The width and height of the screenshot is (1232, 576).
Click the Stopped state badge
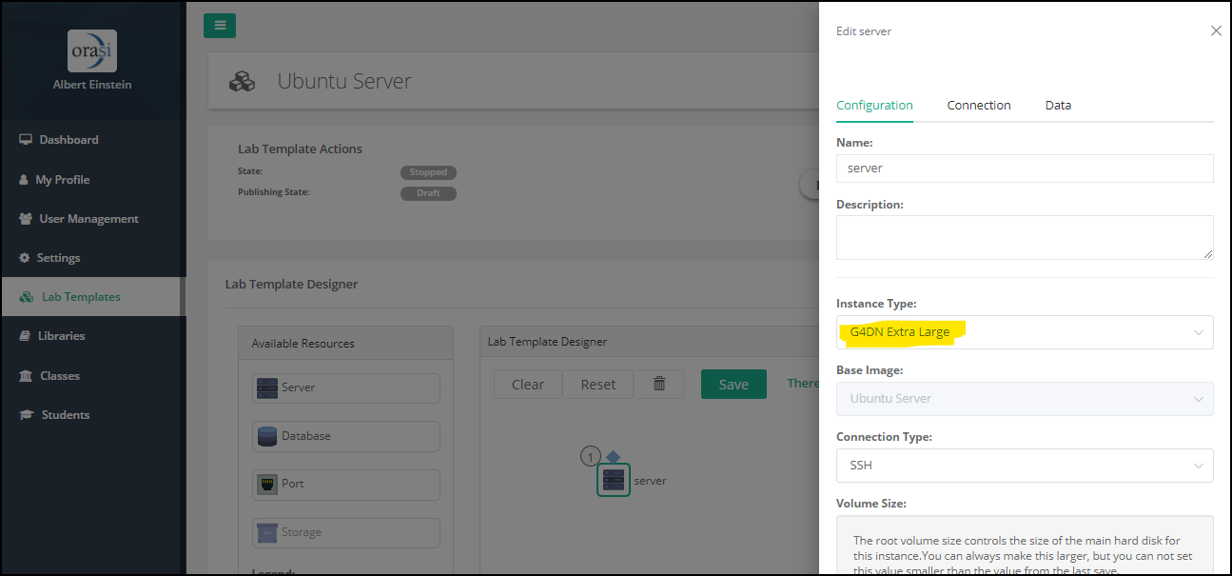pyautogui.click(x=428, y=172)
